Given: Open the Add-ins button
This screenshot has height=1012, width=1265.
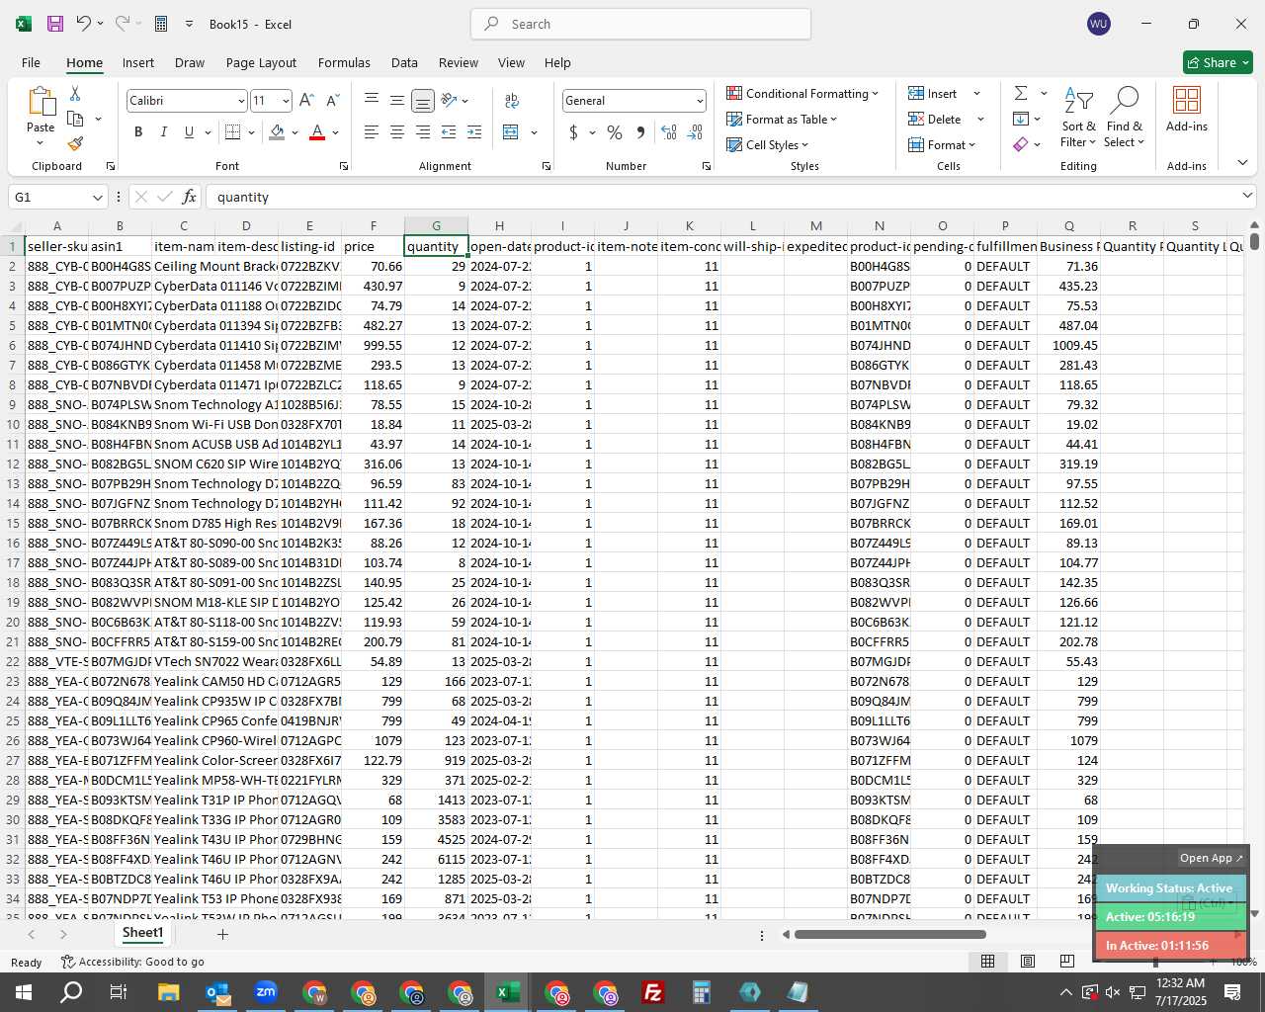Looking at the screenshot, I should (1186, 109).
